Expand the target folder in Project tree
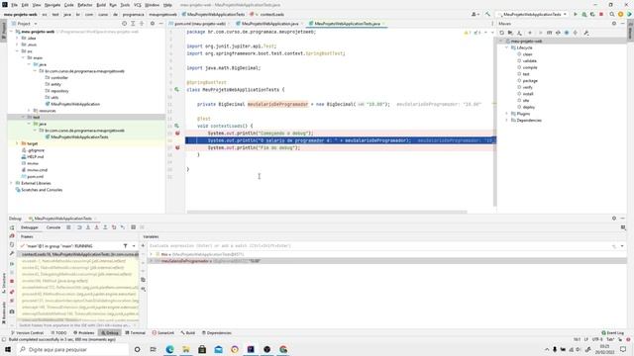 tap(18, 143)
